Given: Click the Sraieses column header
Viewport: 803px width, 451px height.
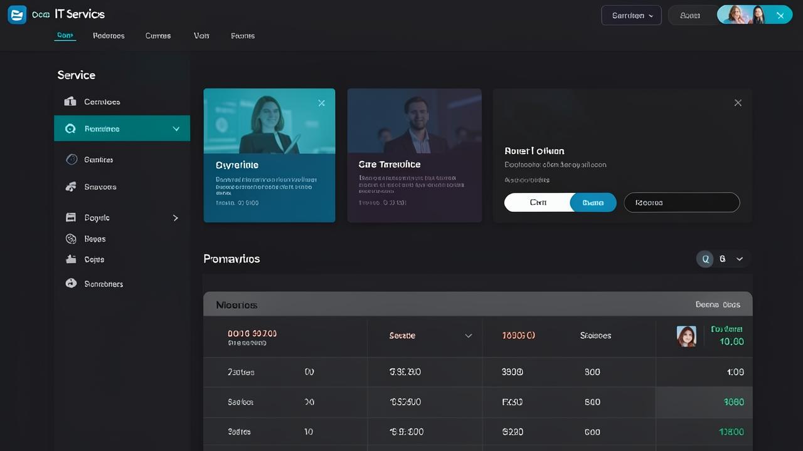Looking at the screenshot, I should click(595, 336).
